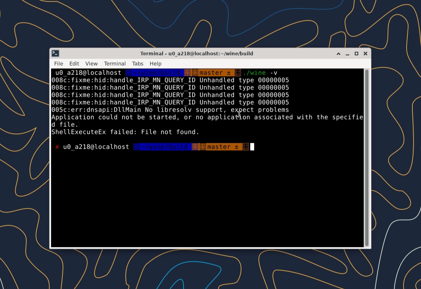
Task: Click the terminal cursor block at prompt
Action: tap(252, 147)
